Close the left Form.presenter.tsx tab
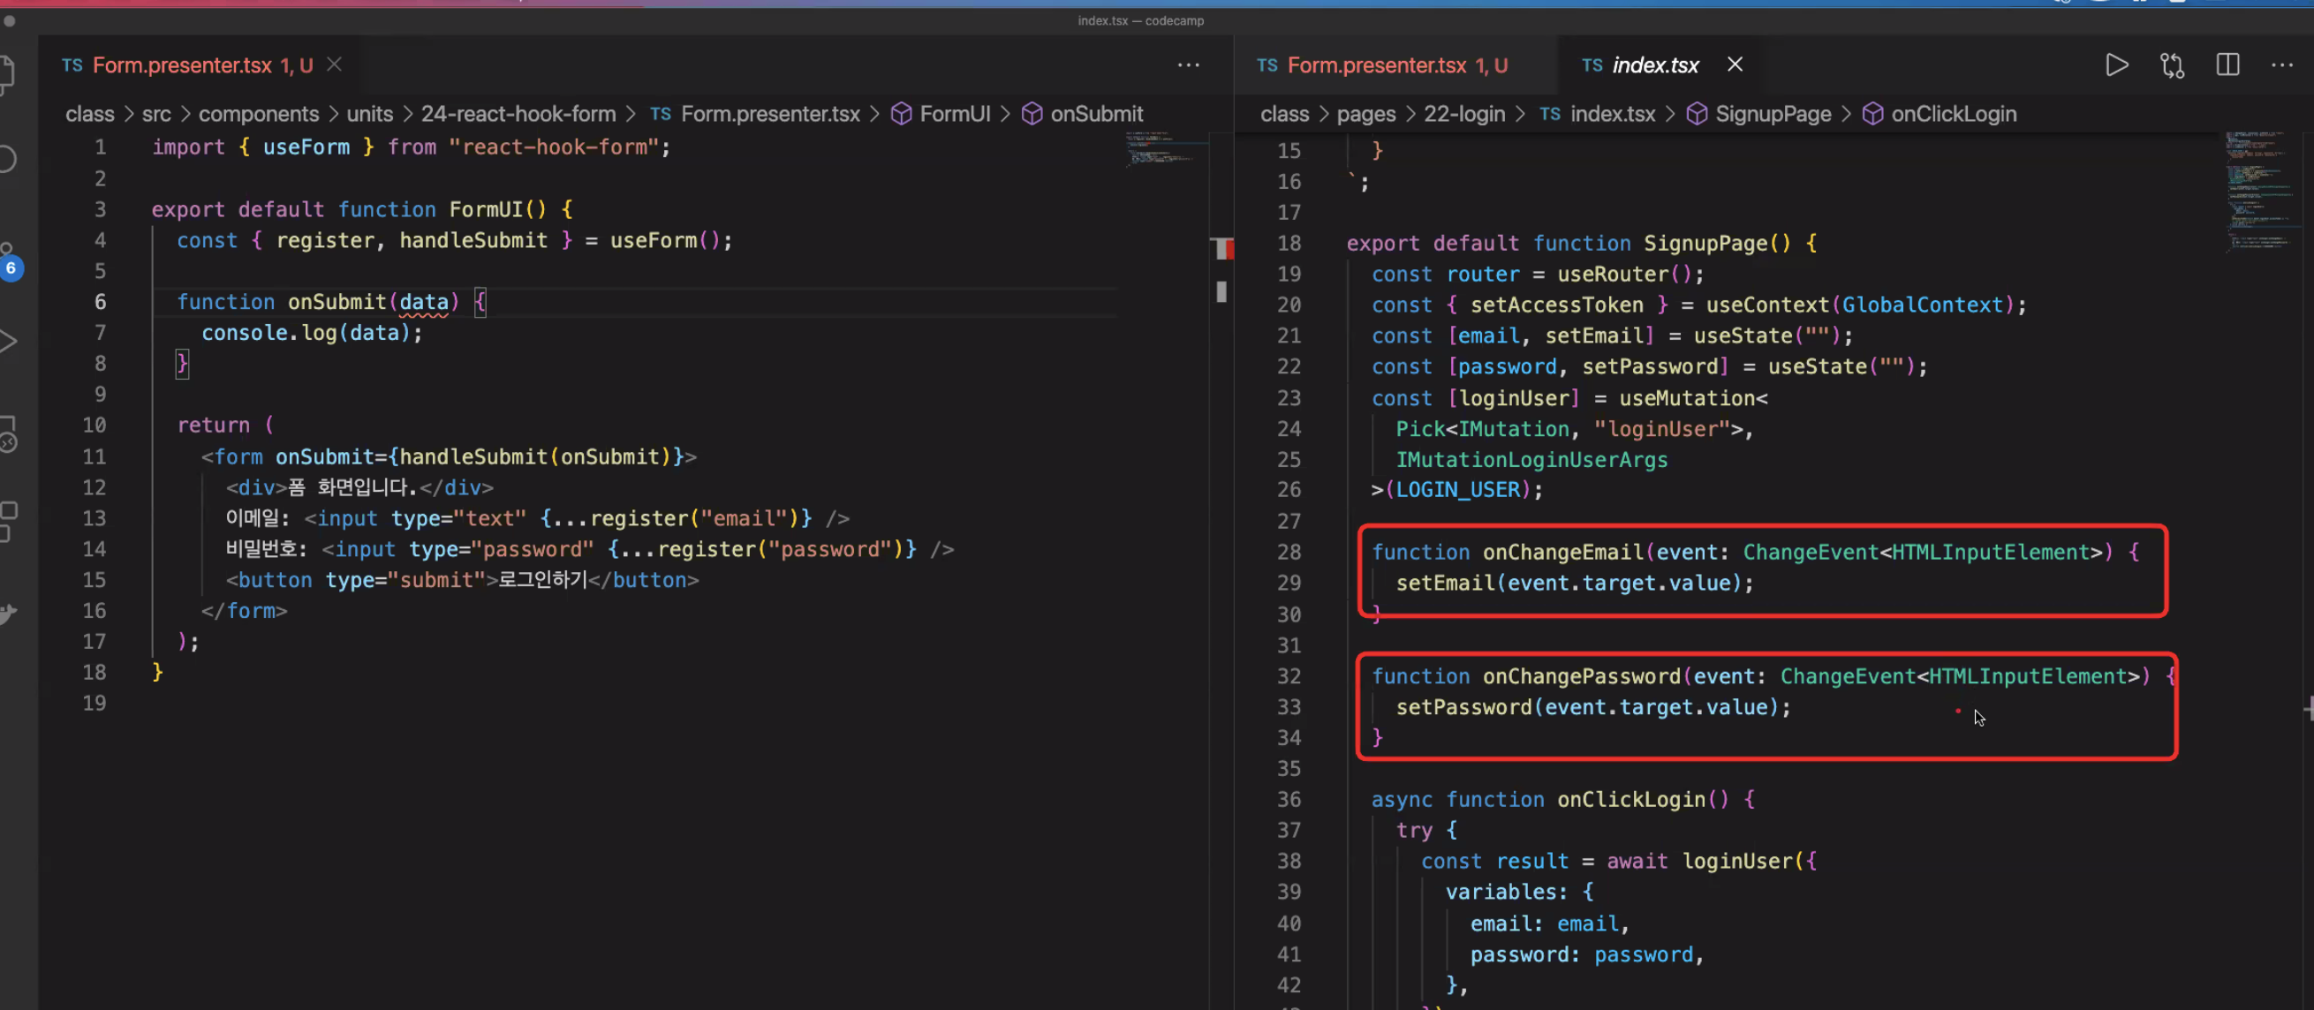2314x1010 pixels. pos(334,64)
